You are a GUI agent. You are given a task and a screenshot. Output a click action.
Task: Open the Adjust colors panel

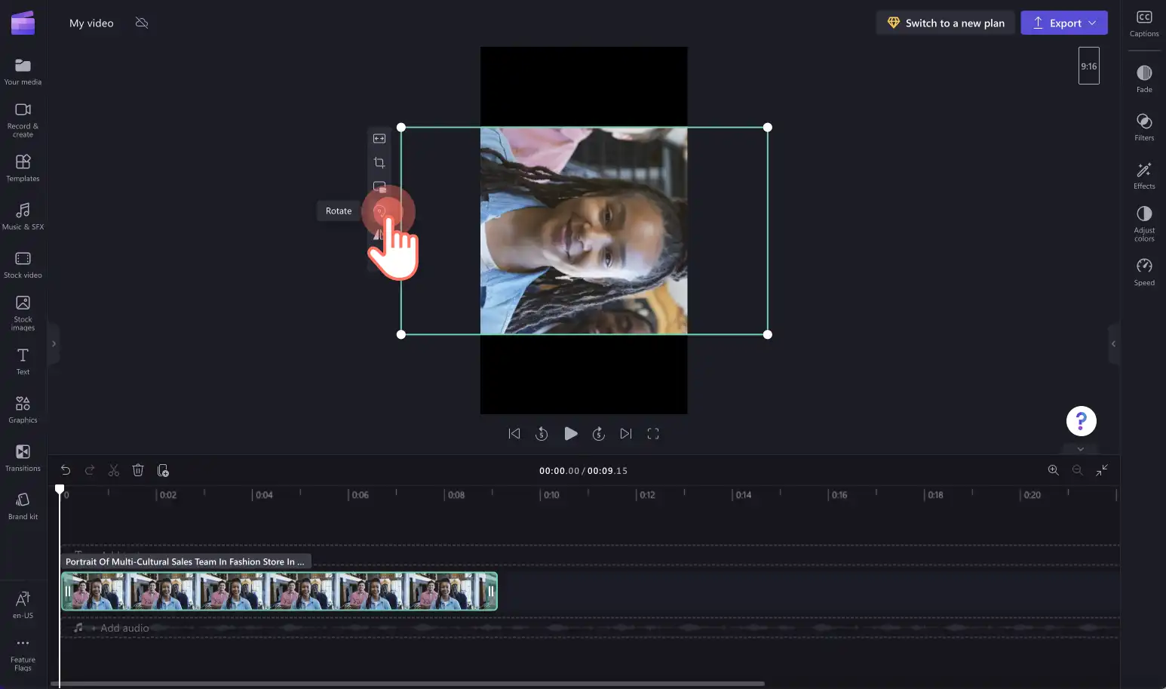click(1144, 223)
